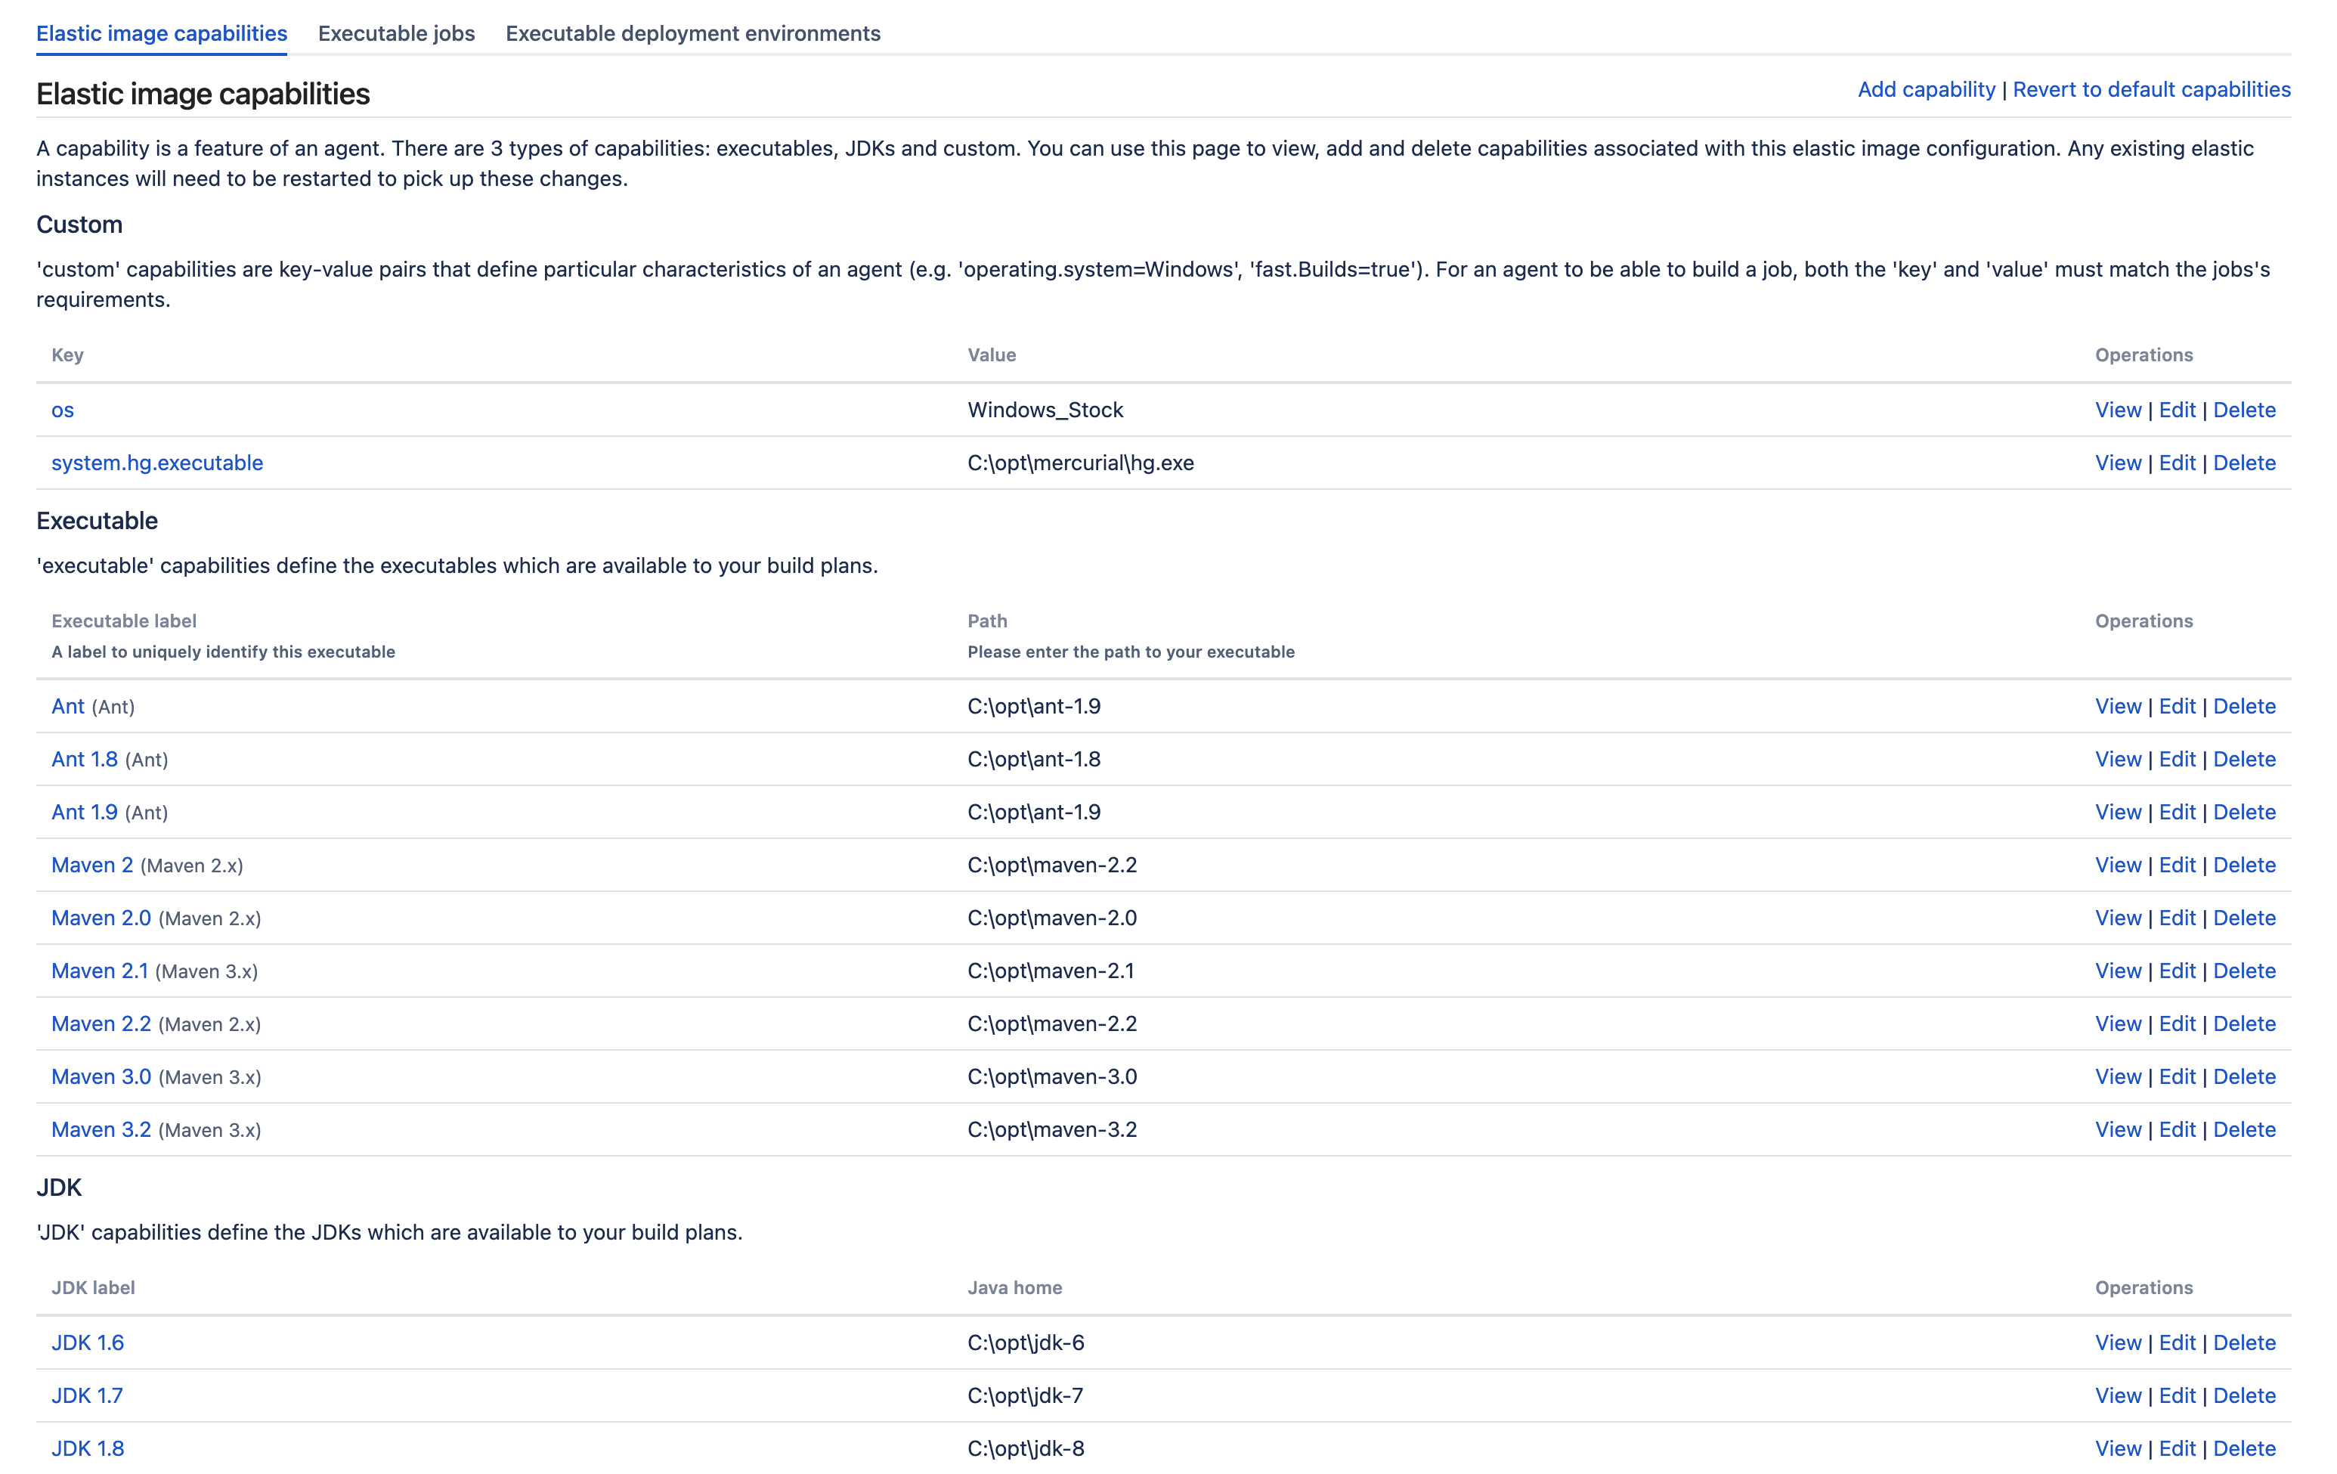
Task: Open the JDK 1.6 label link
Action: click(x=88, y=1342)
